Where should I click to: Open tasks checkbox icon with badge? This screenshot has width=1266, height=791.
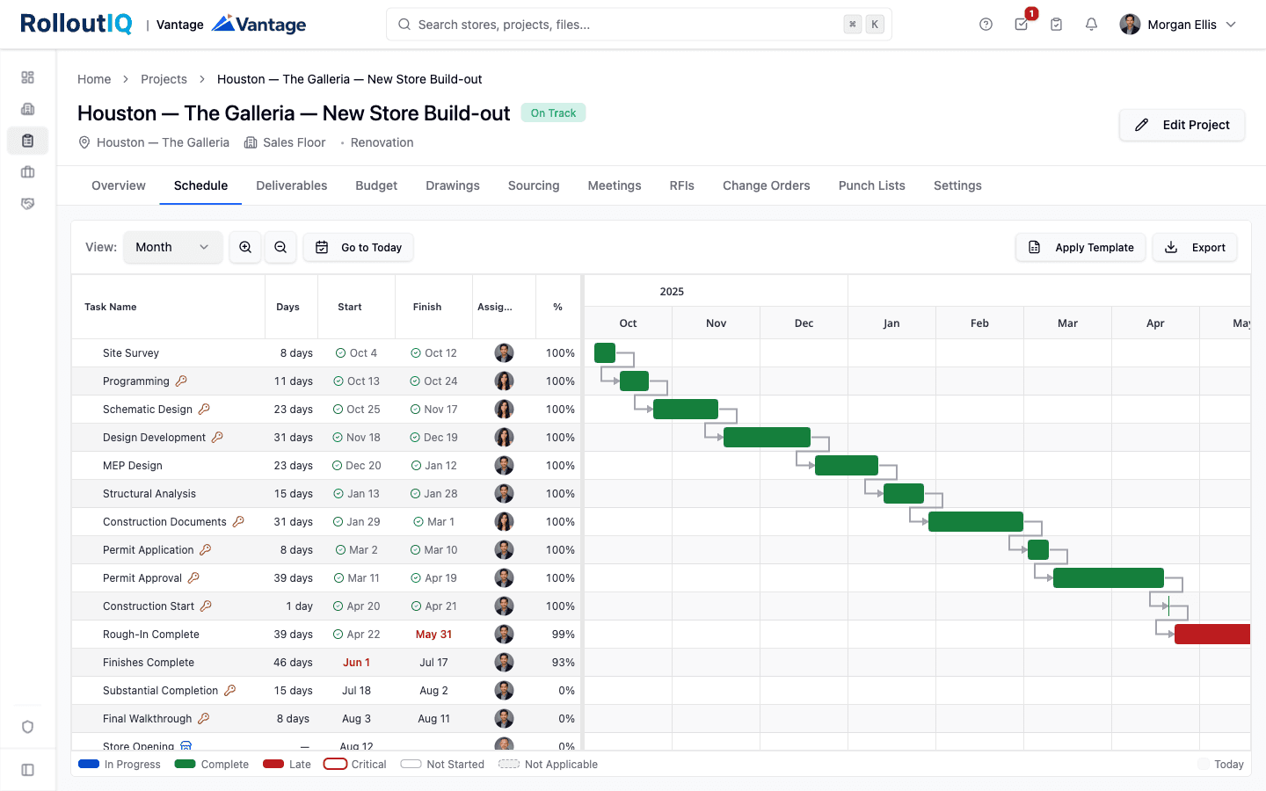1021,25
